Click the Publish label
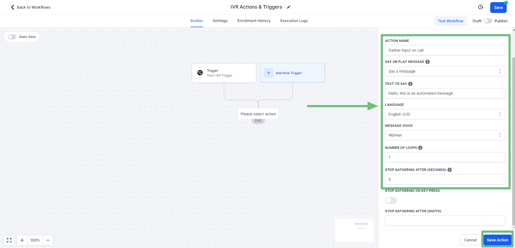This screenshot has height=248, width=515. point(501,21)
